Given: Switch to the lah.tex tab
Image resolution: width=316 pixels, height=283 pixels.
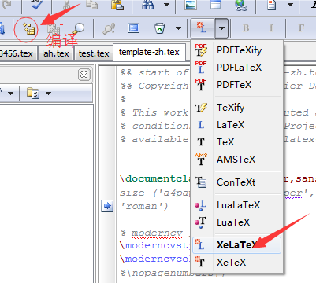Looking at the screenshot, I should point(55,53).
